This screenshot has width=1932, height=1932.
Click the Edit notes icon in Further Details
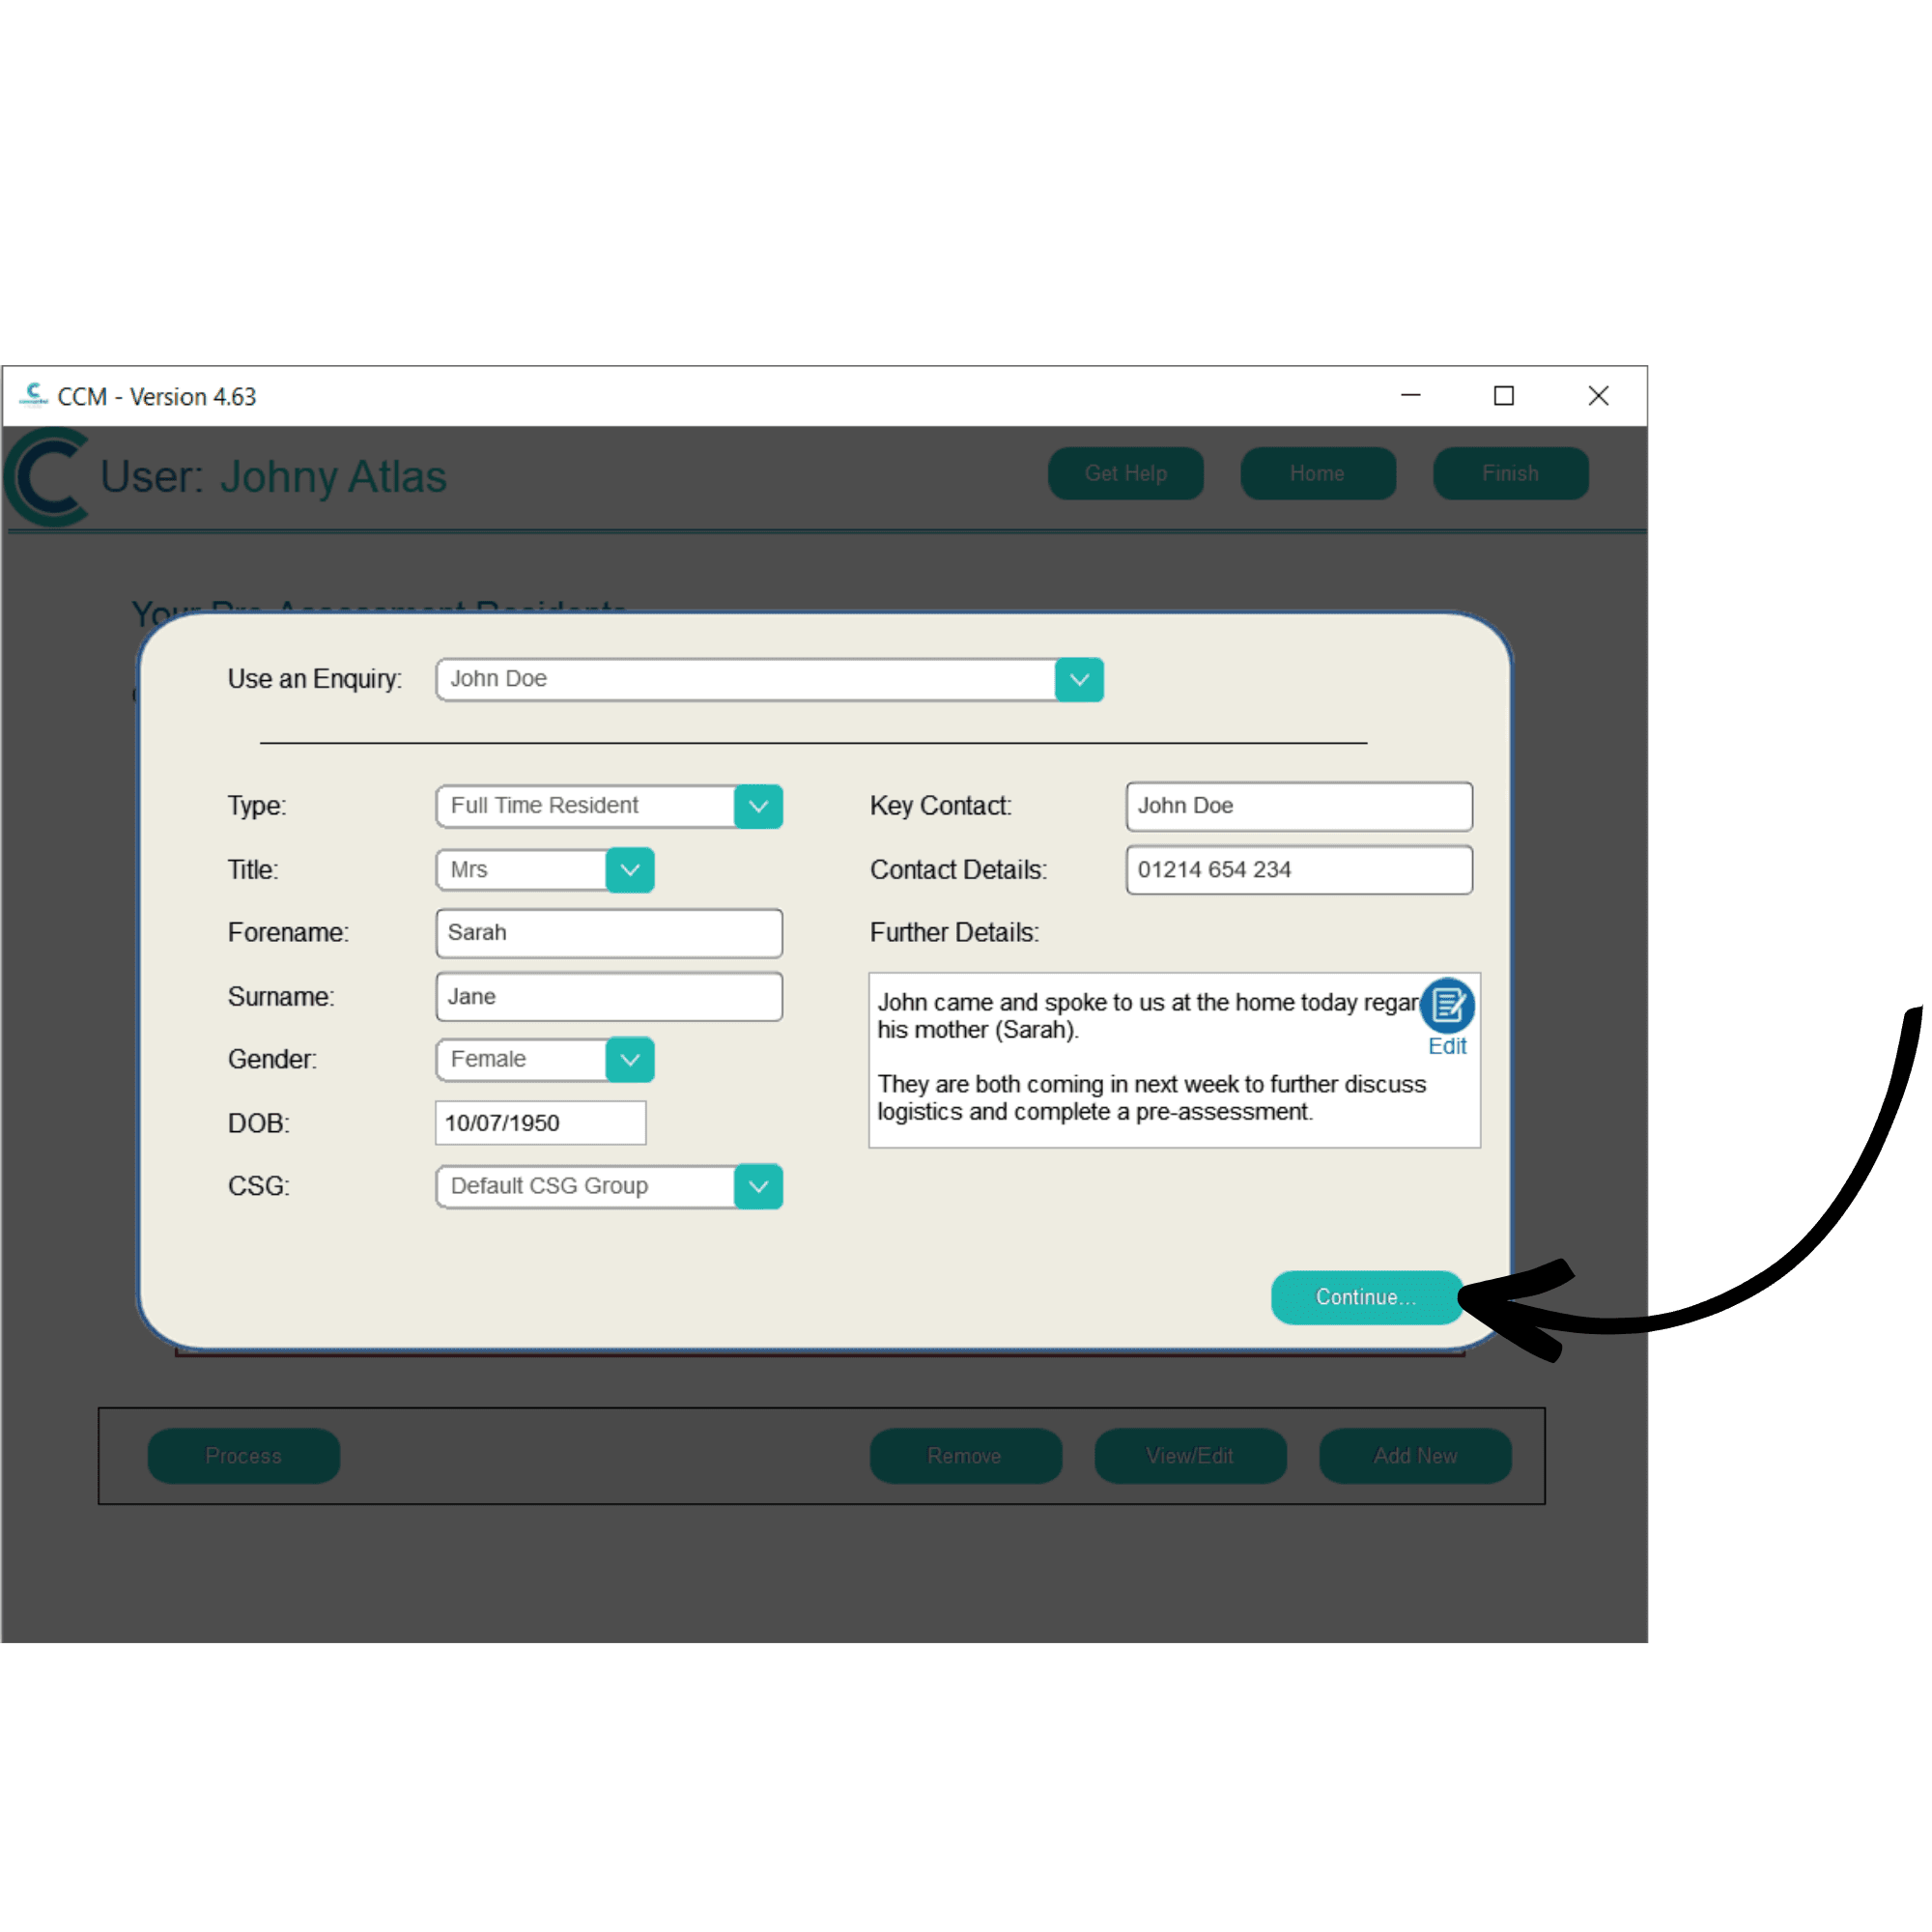pyautogui.click(x=1446, y=1005)
